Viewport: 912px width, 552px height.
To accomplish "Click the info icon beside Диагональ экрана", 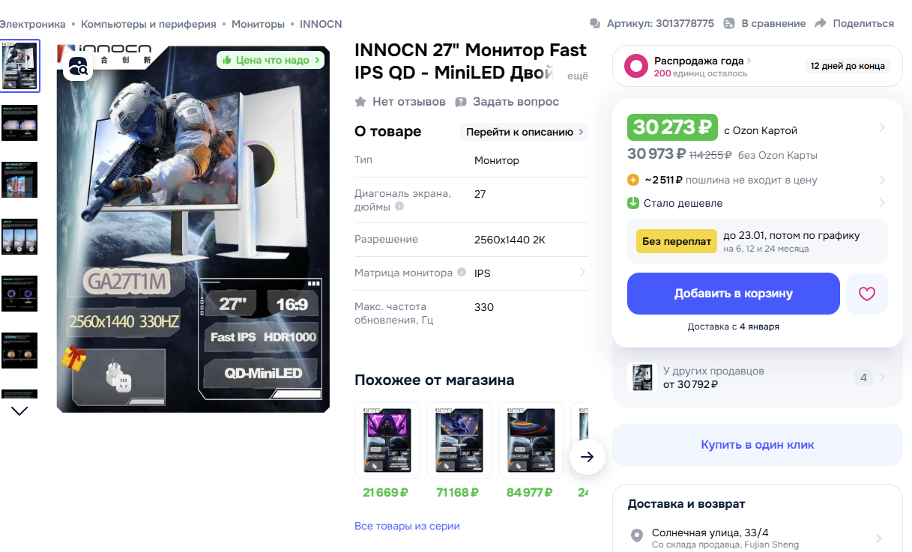I will click(x=399, y=206).
